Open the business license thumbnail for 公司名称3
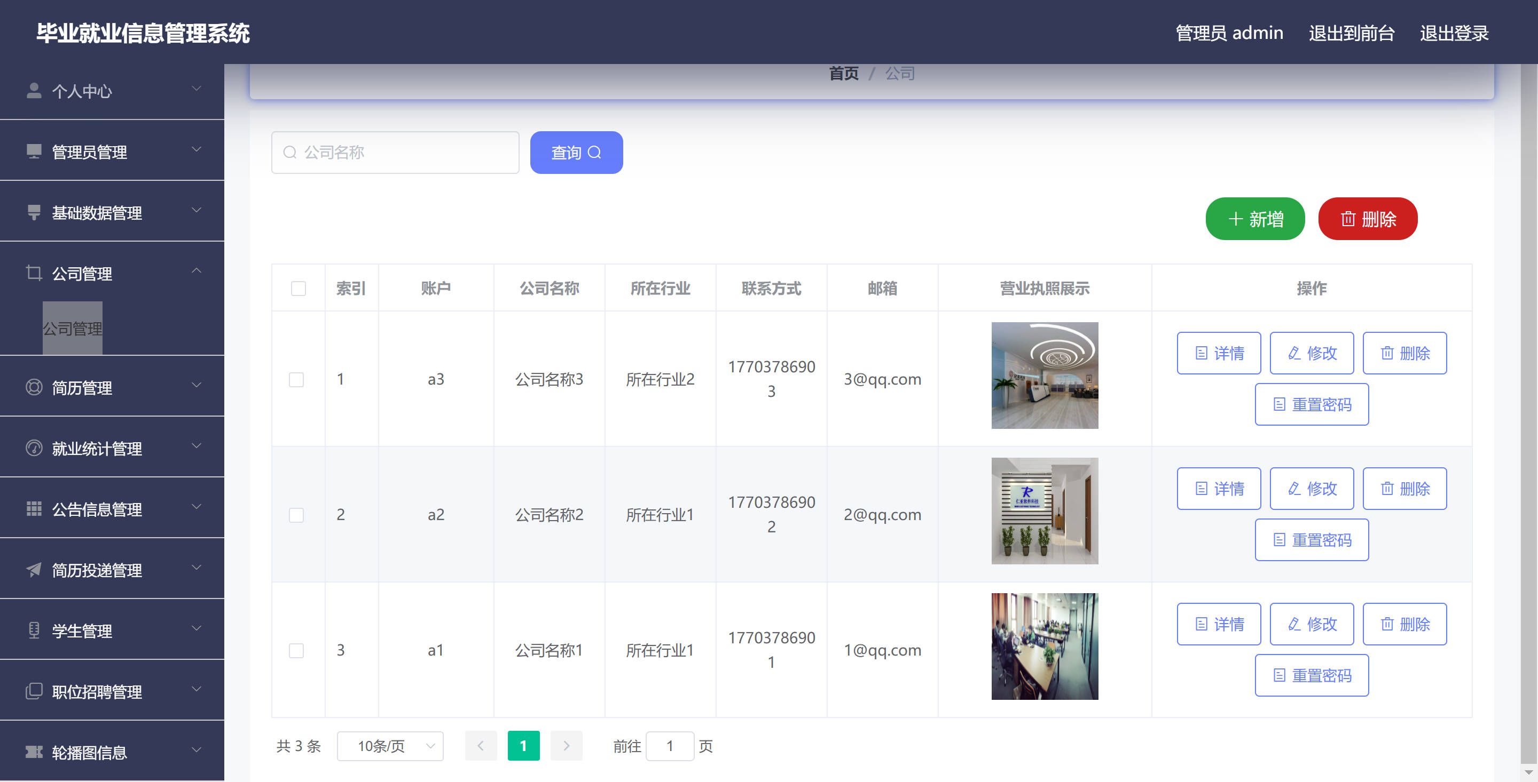The height and width of the screenshot is (782, 1538). 1044,375
